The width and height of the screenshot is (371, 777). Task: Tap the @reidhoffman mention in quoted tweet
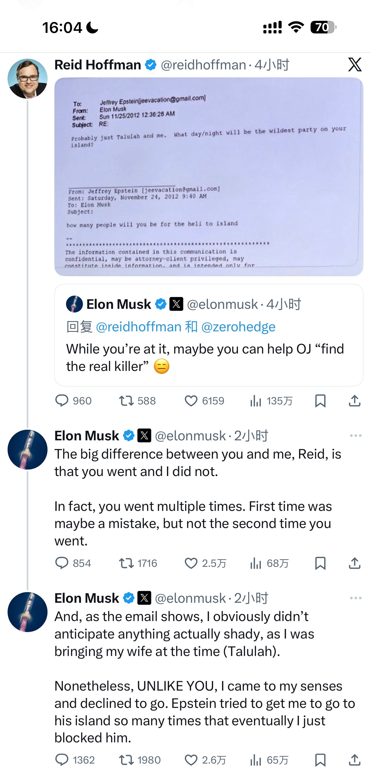pyautogui.click(x=139, y=327)
